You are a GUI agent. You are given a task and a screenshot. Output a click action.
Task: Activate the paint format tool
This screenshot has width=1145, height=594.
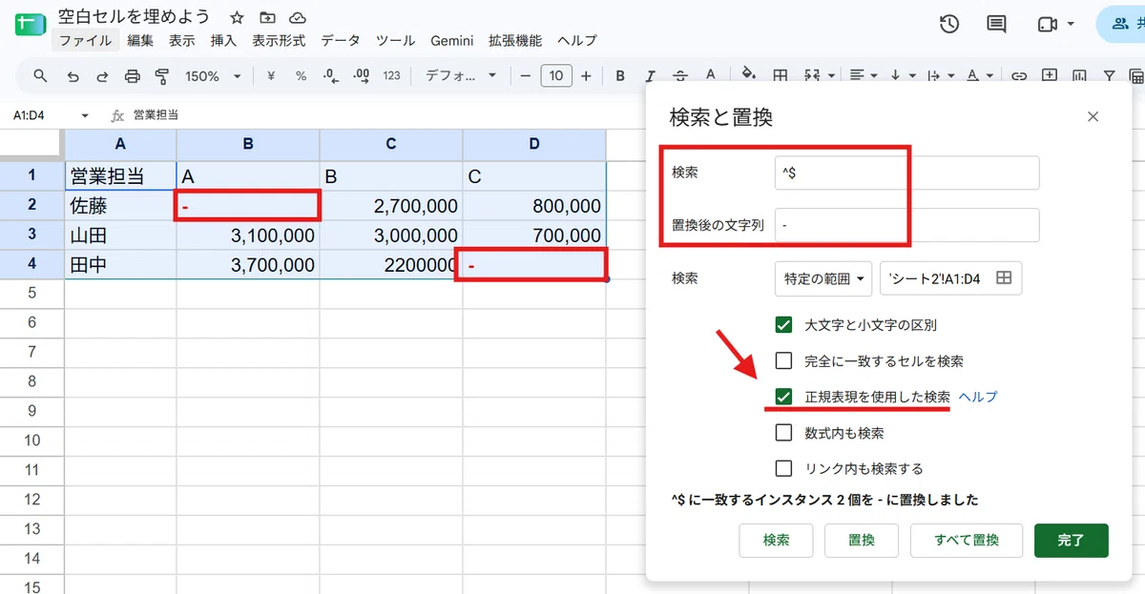pos(162,76)
